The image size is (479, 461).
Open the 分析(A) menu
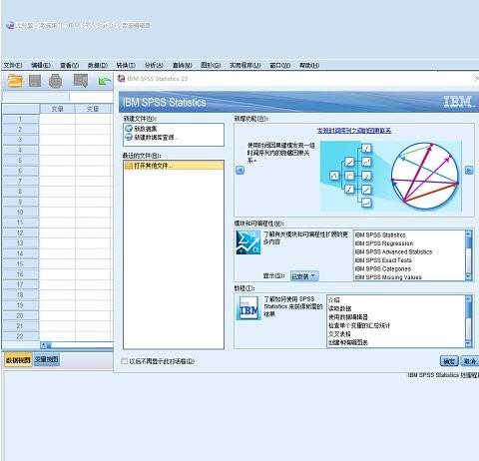154,65
